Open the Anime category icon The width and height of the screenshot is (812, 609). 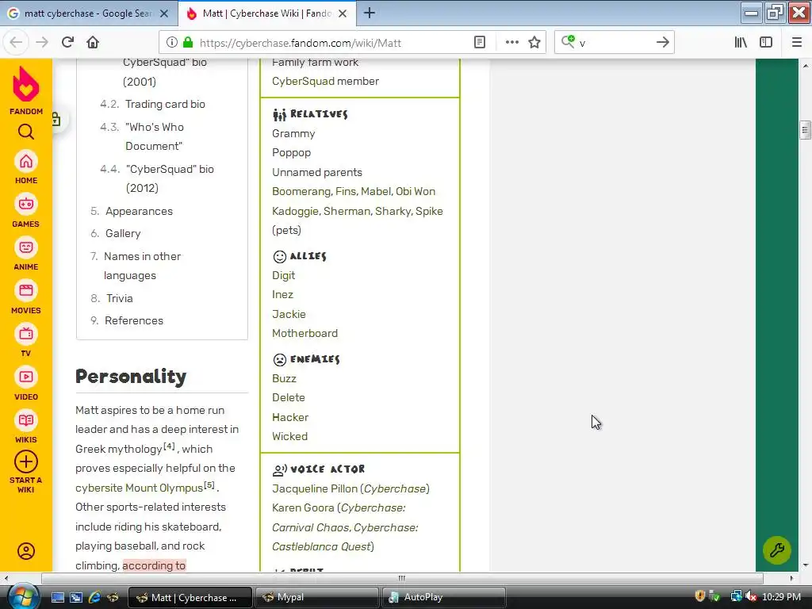click(26, 247)
